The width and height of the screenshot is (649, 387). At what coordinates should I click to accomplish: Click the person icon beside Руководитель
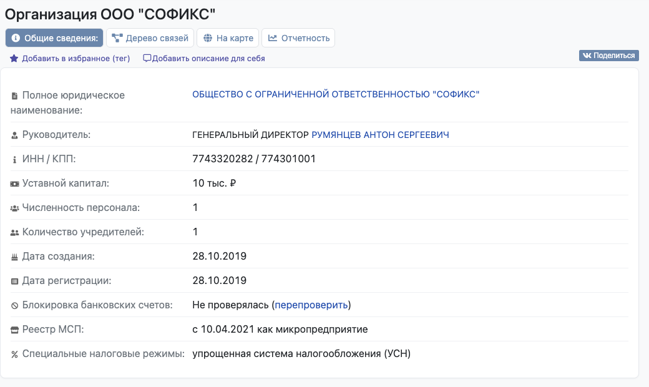tap(14, 135)
